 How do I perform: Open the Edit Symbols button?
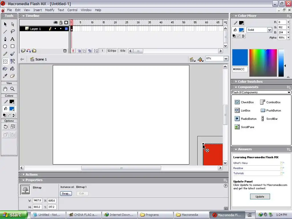click(x=200, y=59)
